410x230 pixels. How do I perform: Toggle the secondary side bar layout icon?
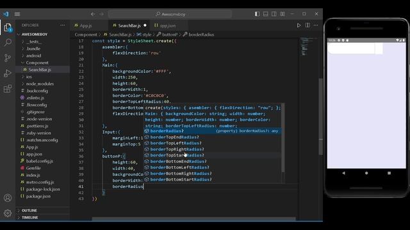[274, 14]
